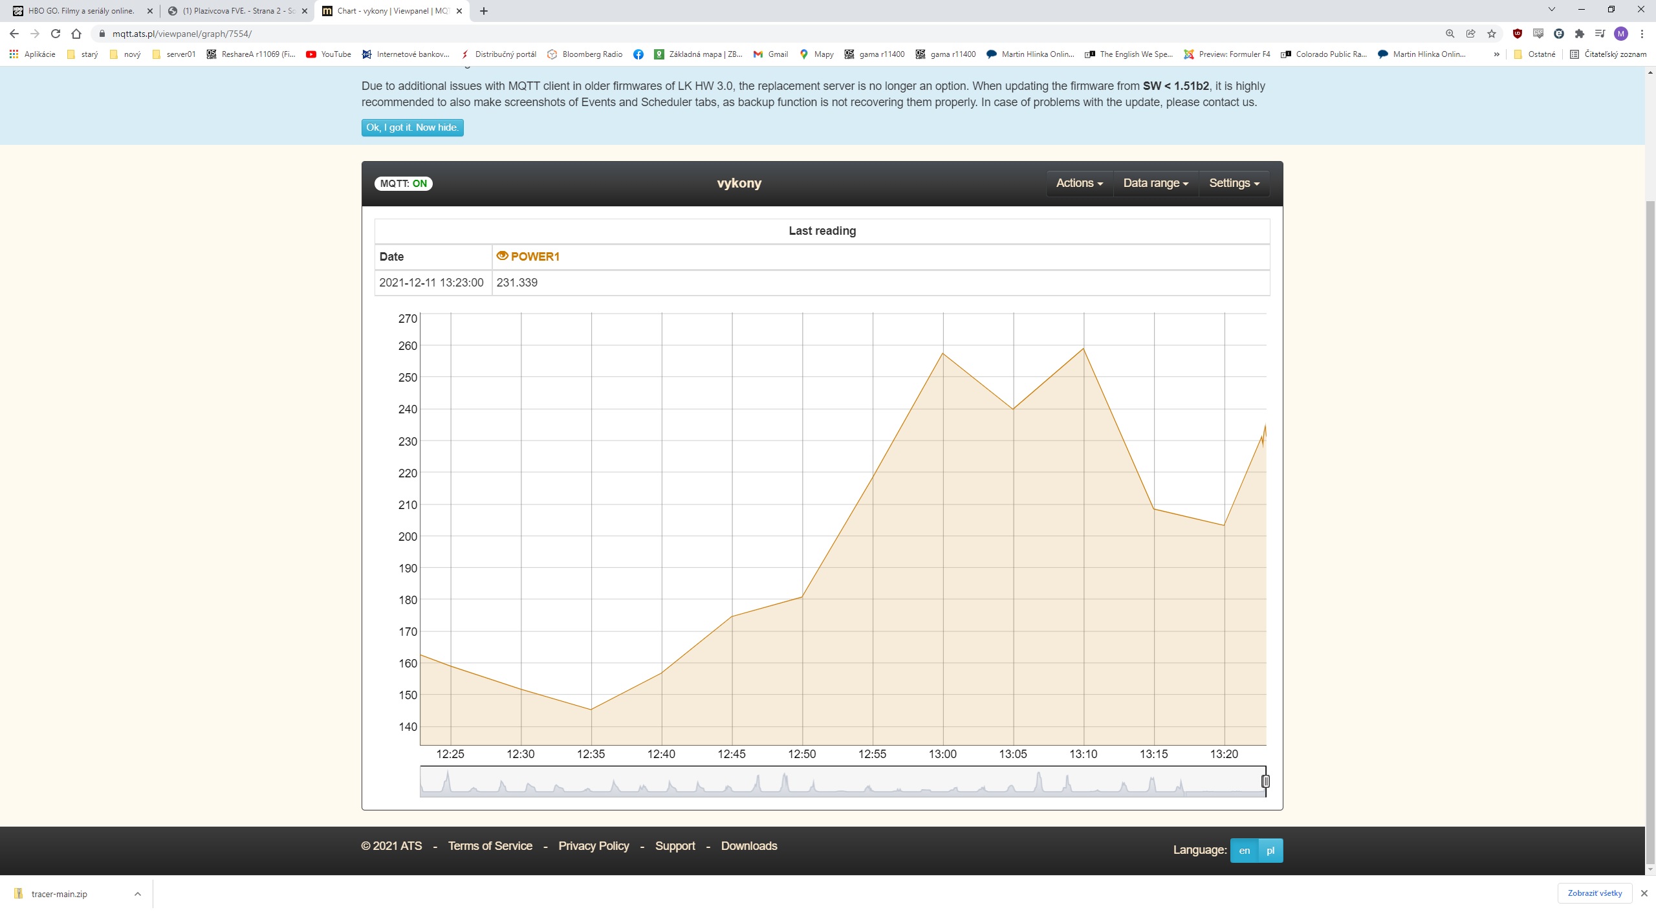The height and width of the screenshot is (912, 1656).
Task: Open the Data range dropdown
Action: click(x=1156, y=184)
